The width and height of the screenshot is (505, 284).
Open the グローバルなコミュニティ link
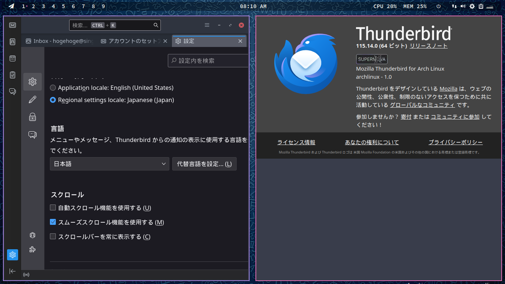click(x=422, y=105)
